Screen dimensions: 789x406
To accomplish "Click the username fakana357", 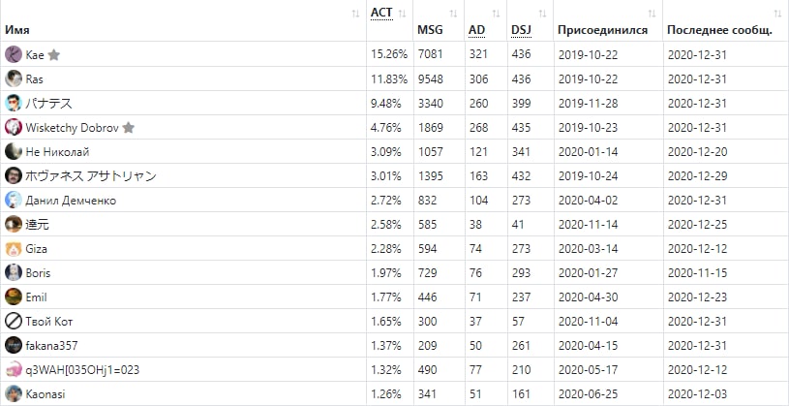I will 51,346.
